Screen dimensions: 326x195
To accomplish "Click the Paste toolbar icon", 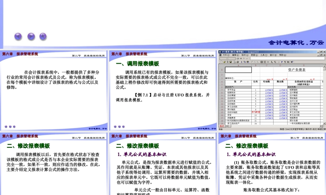I will [247, 62].
